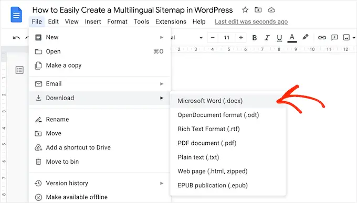Screen dimensions: 357x203
Task: Select Move in the File menu
Action: coord(100,133)
